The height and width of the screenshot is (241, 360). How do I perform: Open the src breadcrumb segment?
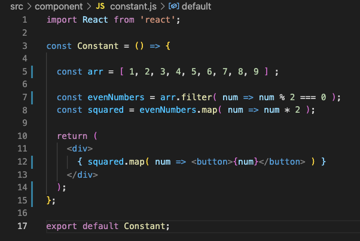[17, 7]
